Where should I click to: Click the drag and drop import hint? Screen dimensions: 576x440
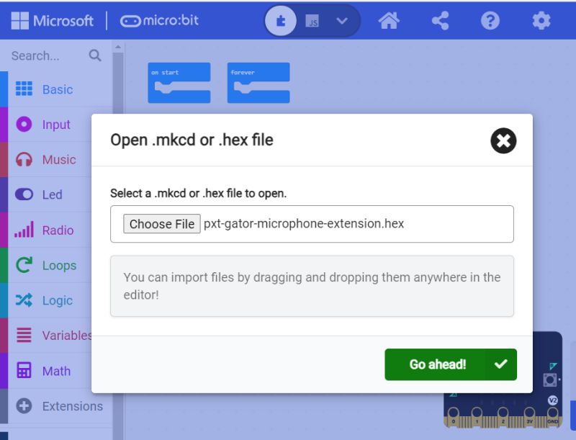click(x=312, y=286)
